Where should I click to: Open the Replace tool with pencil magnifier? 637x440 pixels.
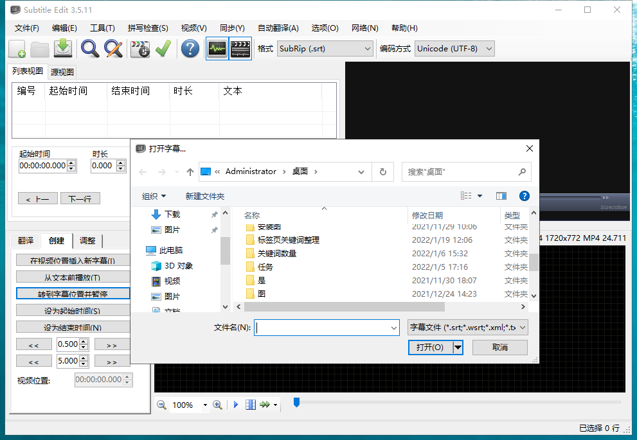pyautogui.click(x=114, y=48)
